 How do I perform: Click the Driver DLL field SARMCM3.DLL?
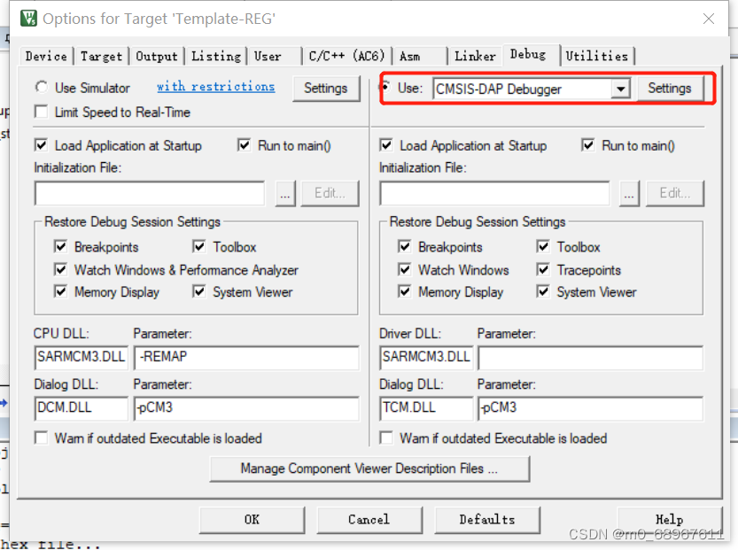tap(426, 358)
